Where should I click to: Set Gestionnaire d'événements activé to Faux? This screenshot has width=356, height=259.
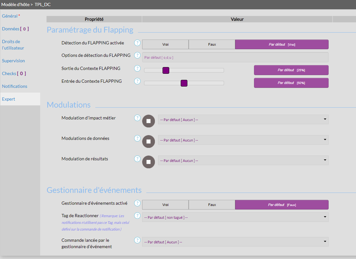[x=212, y=205]
